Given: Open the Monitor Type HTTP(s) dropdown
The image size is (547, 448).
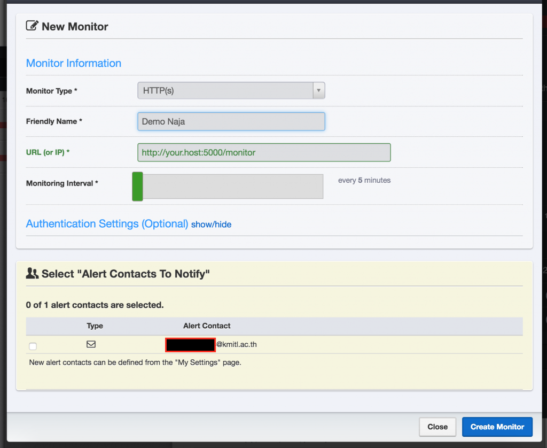Looking at the screenshot, I should pos(225,90).
